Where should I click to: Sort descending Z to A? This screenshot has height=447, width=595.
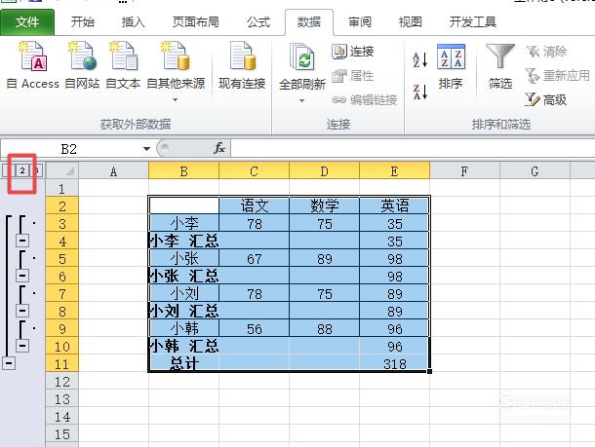pos(420,92)
